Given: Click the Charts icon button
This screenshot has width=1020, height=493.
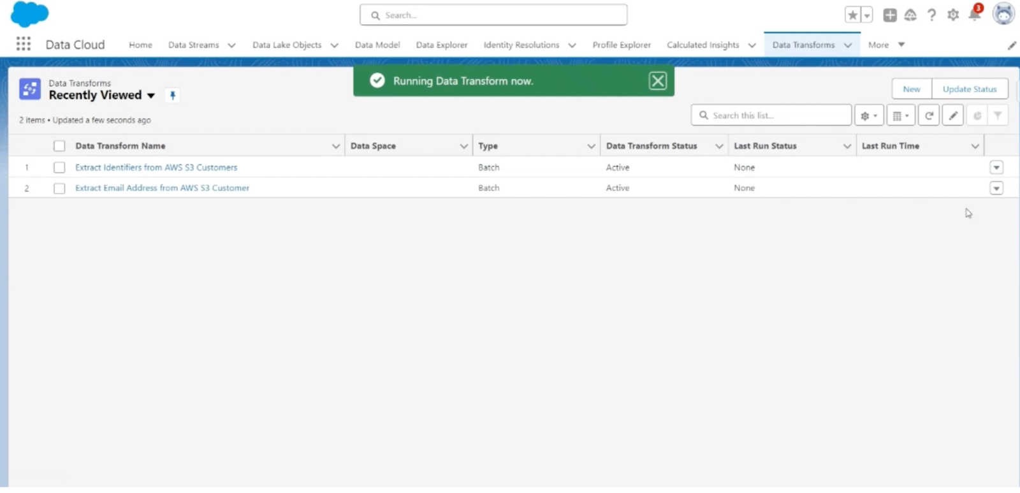Looking at the screenshot, I should pyautogui.click(x=977, y=115).
